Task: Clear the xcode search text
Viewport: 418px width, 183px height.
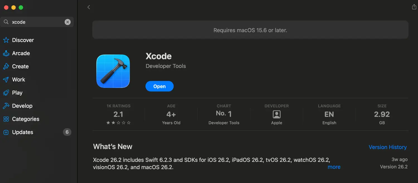Action: tap(68, 22)
